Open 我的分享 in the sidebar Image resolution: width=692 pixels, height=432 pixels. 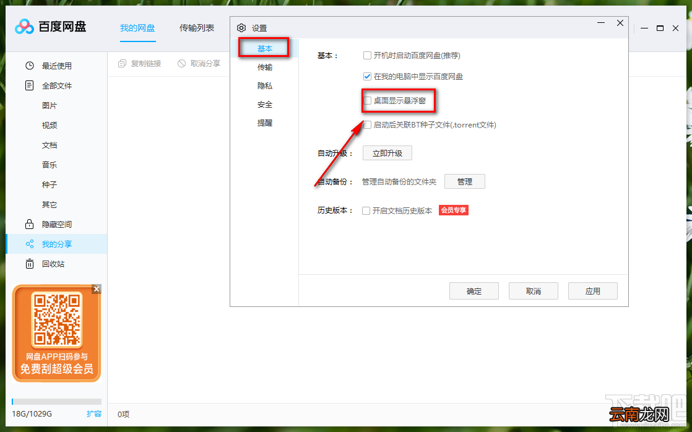point(56,244)
